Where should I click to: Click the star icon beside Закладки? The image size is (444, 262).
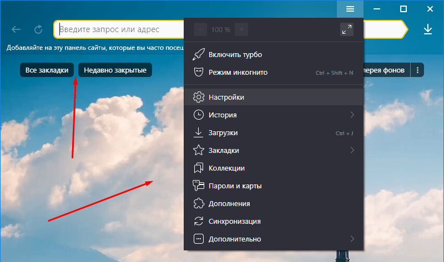tap(199, 150)
